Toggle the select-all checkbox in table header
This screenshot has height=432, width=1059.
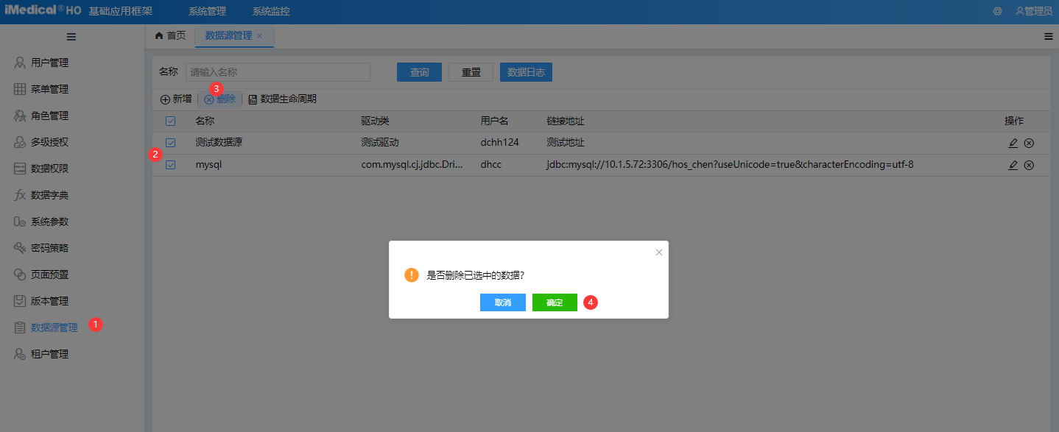click(171, 121)
